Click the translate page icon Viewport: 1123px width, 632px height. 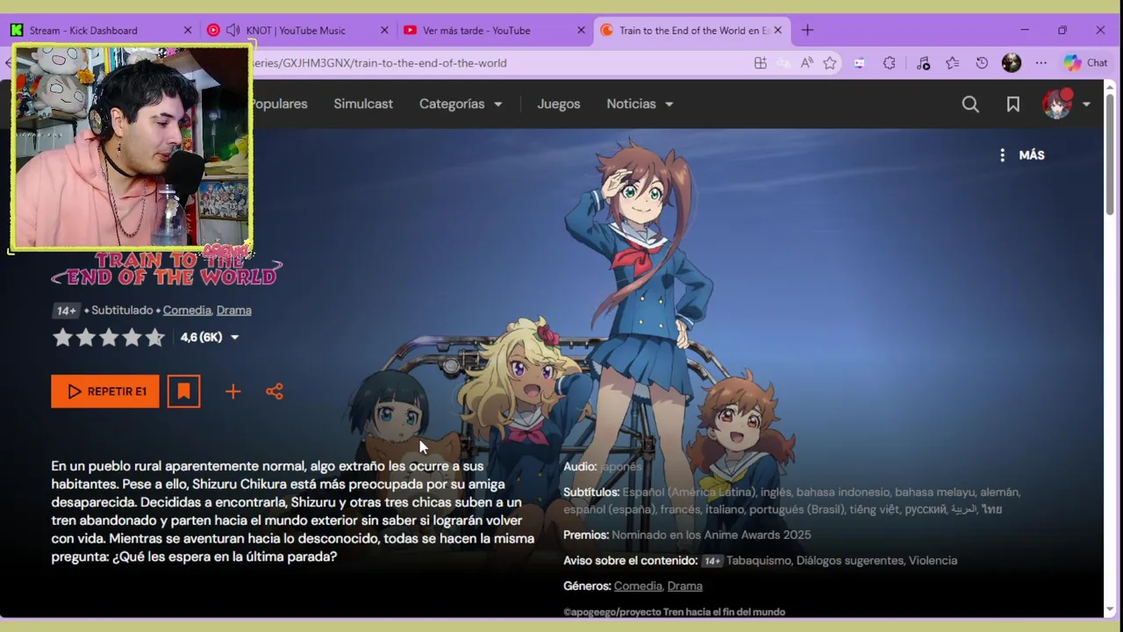783,63
